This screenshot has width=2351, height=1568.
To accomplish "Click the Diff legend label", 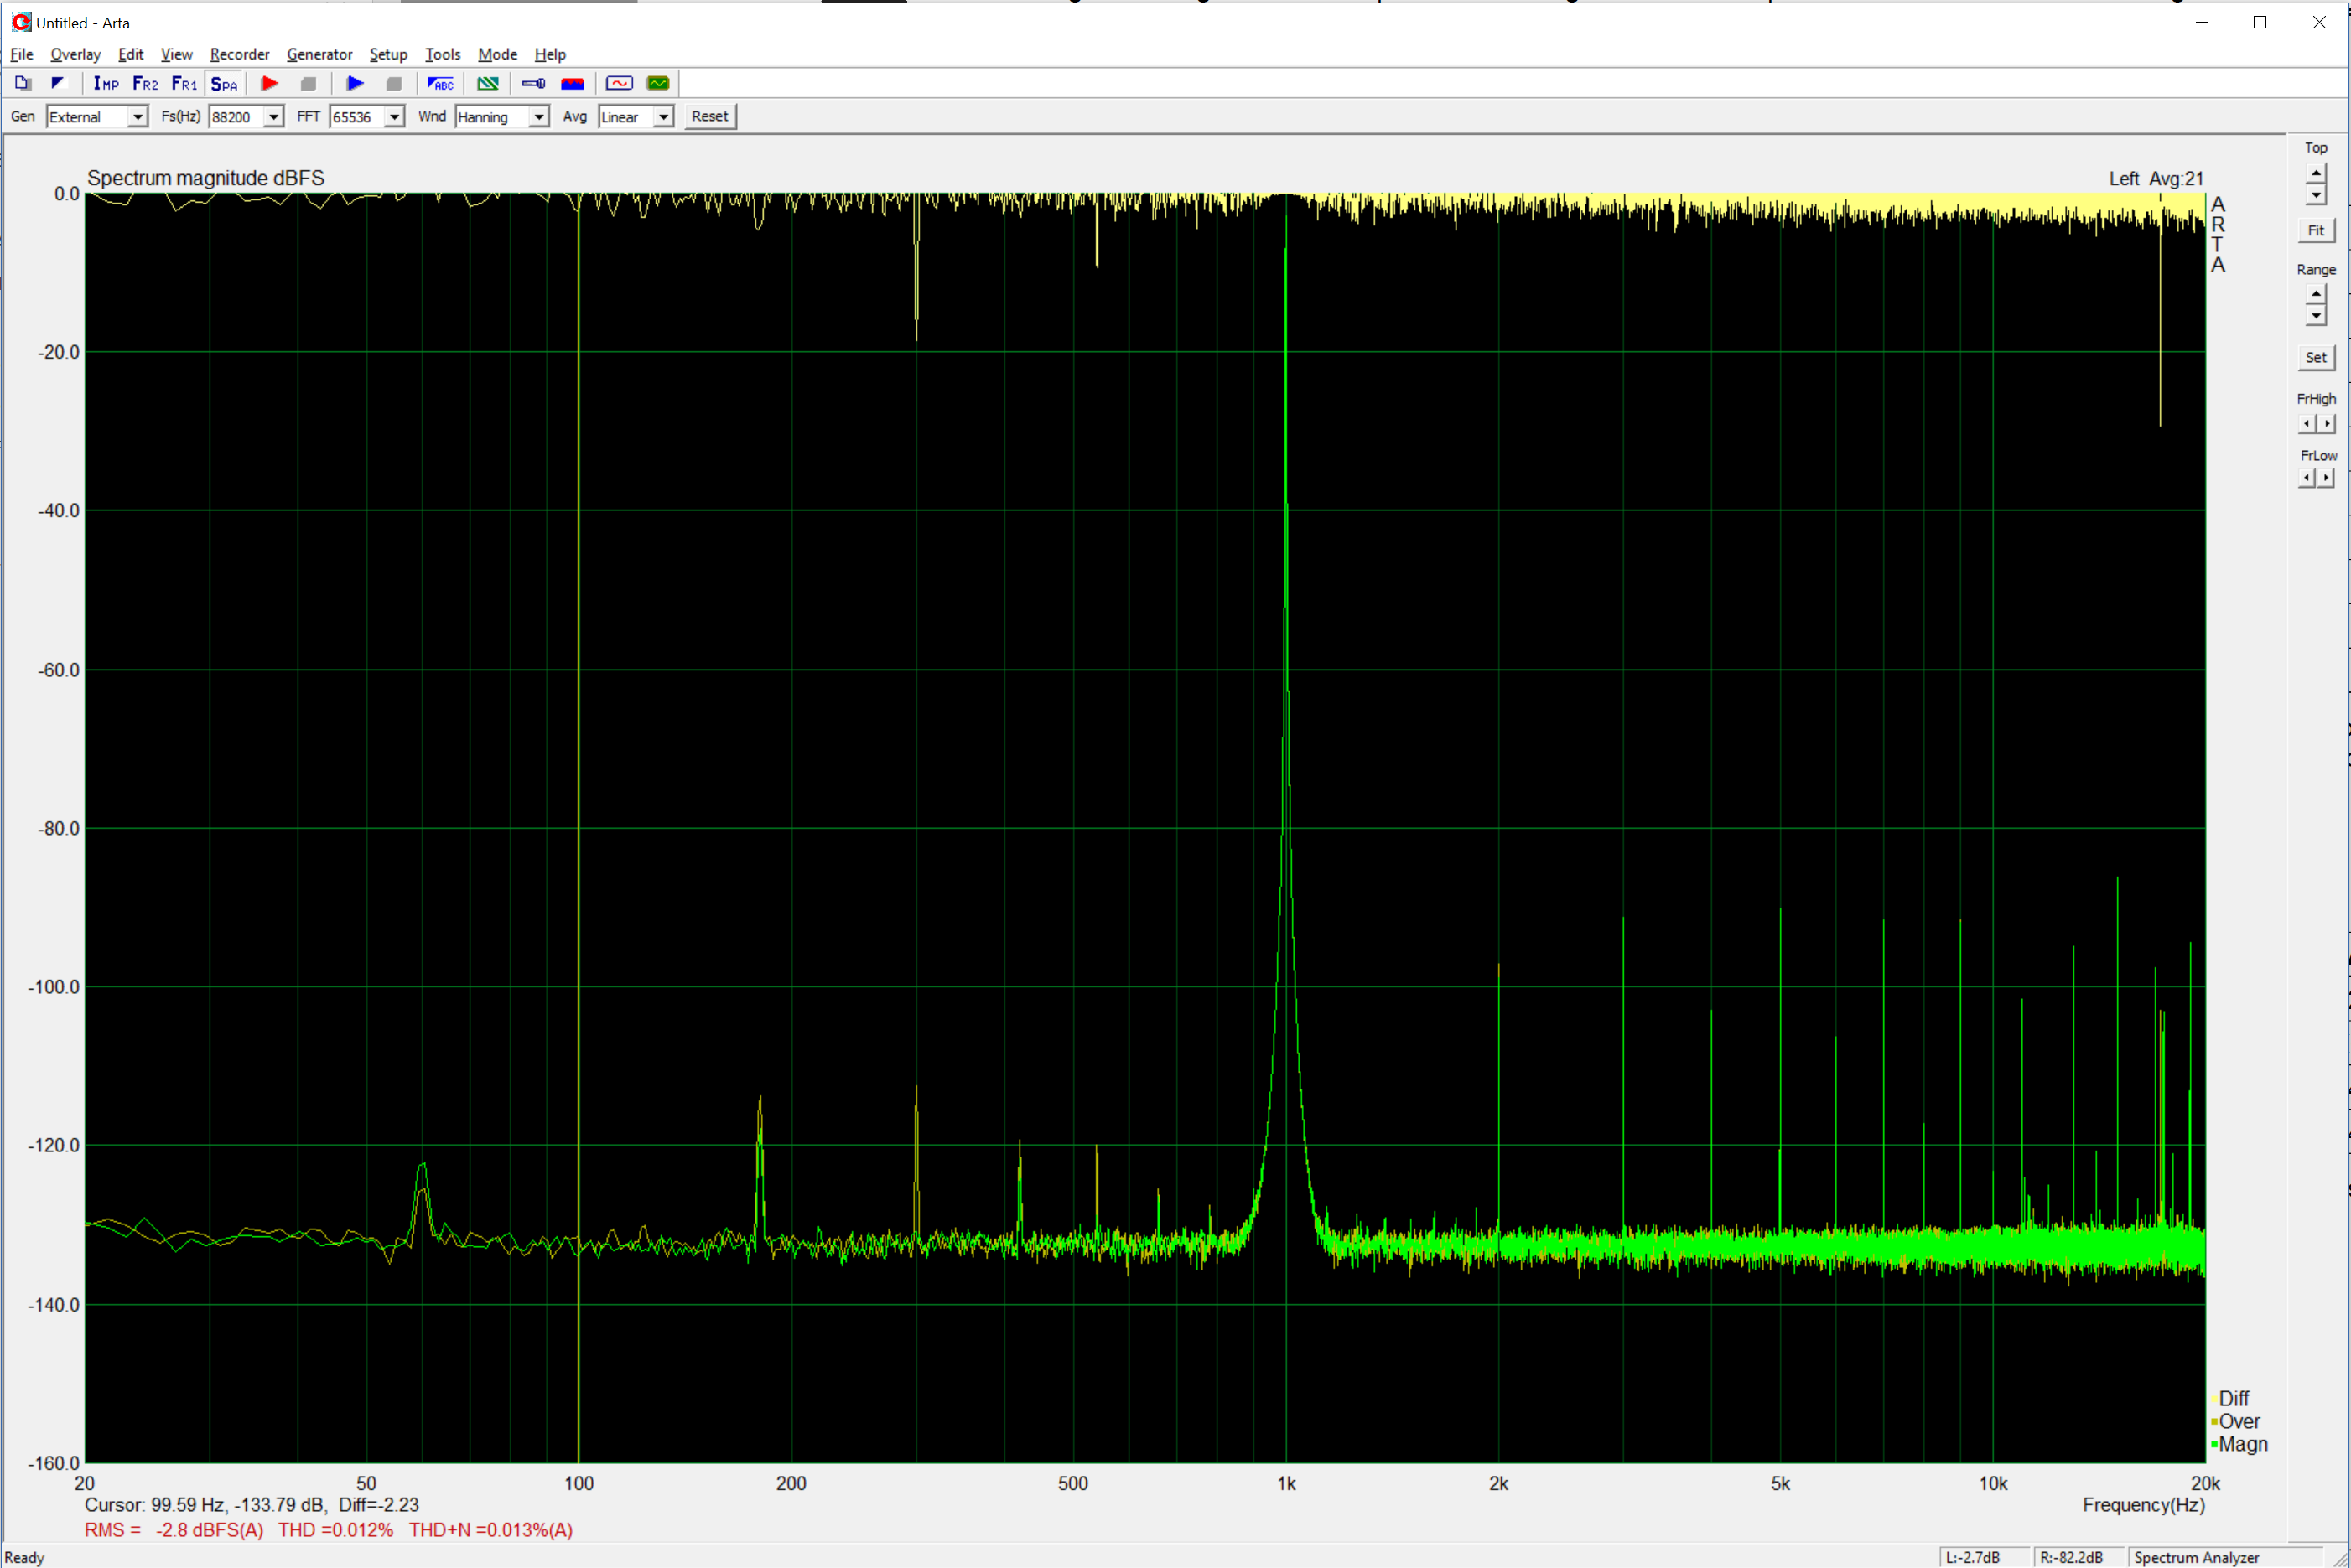I will (x=2234, y=1398).
